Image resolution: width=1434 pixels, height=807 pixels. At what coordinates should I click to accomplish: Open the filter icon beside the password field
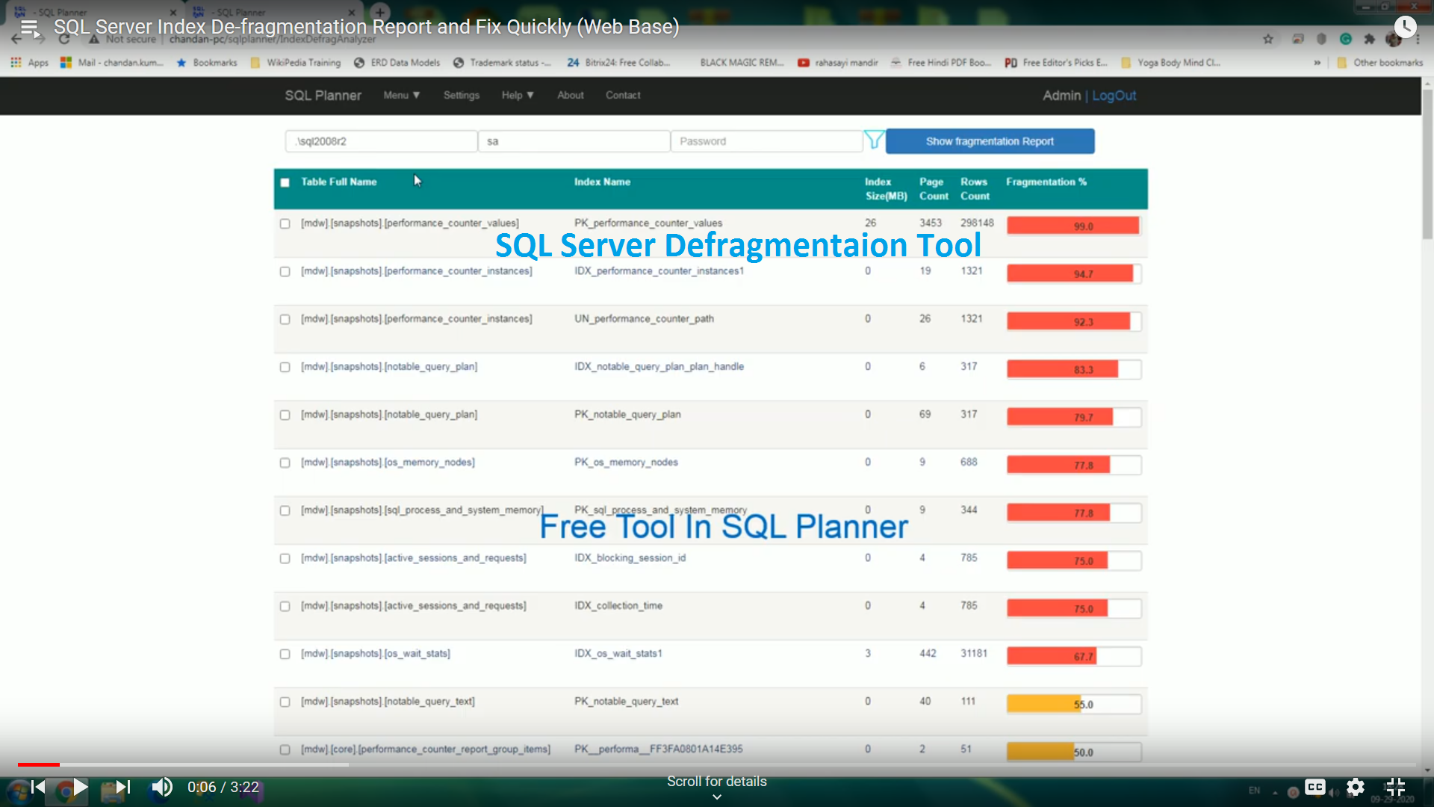(875, 140)
